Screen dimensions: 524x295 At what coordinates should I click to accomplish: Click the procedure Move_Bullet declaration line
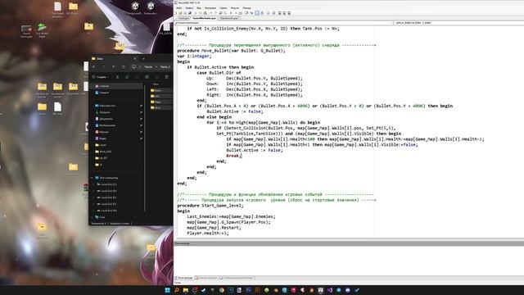coord(231,51)
